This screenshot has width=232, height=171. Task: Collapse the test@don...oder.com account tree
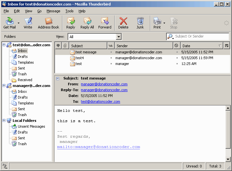(x=4, y=45)
